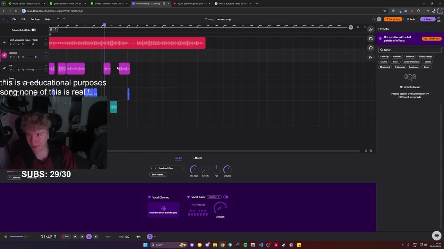Start recording with Rec button
The width and height of the screenshot is (444, 249).
coord(66,237)
